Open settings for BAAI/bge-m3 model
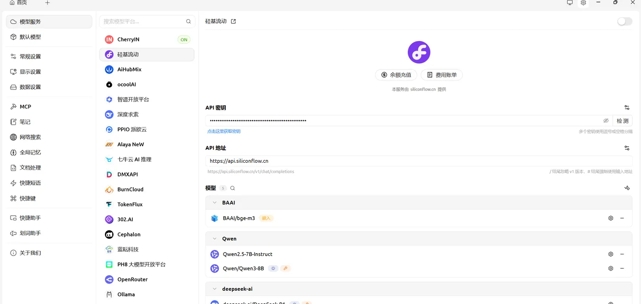This screenshot has height=304, width=641. click(610, 219)
